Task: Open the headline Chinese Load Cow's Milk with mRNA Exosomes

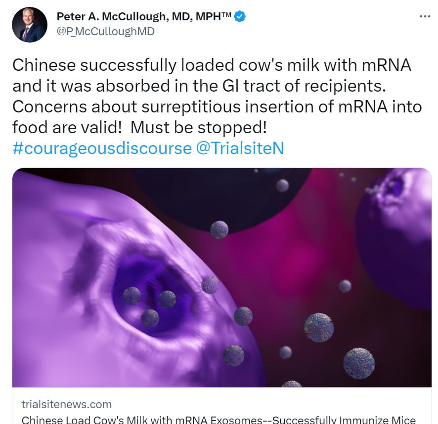Action: tap(219, 420)
